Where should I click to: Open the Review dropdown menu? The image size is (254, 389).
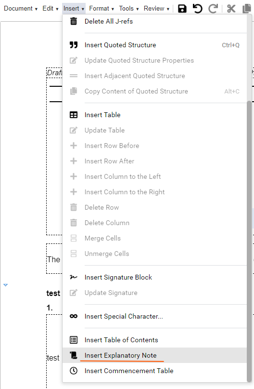pyautogui.click(x=156, y=9)
